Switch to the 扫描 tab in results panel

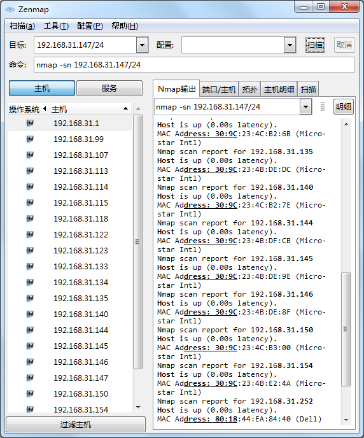(308, 89)
